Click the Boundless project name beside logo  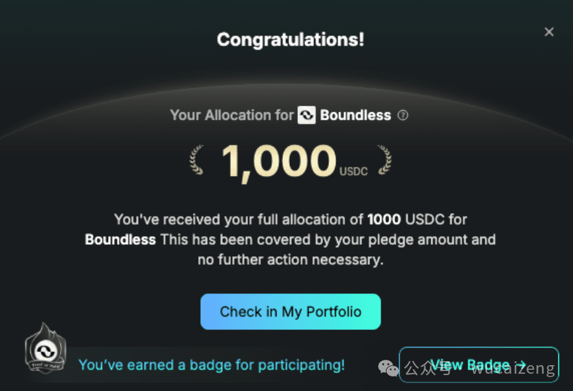(355, 116)
